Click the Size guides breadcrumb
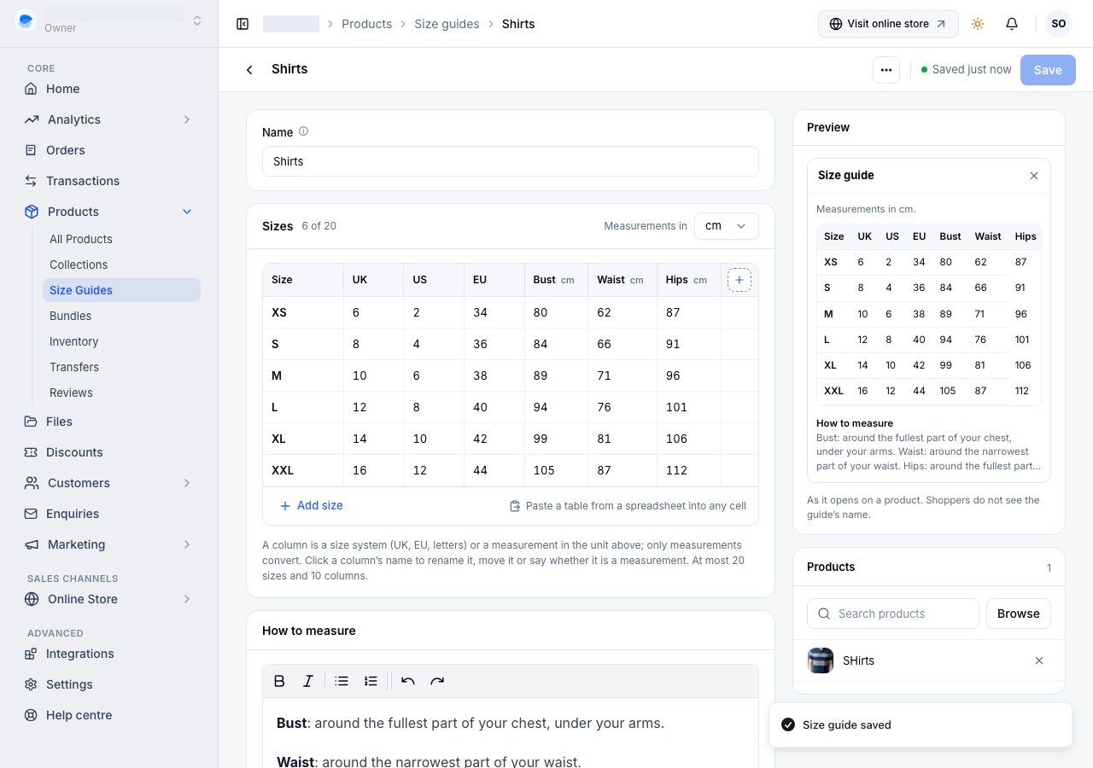Screen dimensions: 1093x768 tap(447, 24)
